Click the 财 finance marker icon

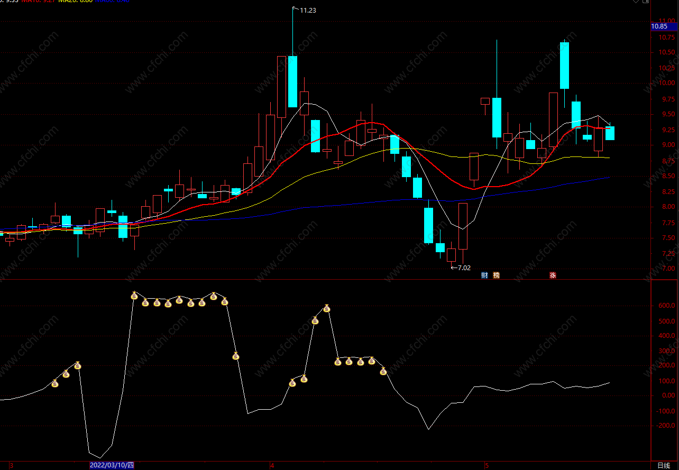(484, 275)
